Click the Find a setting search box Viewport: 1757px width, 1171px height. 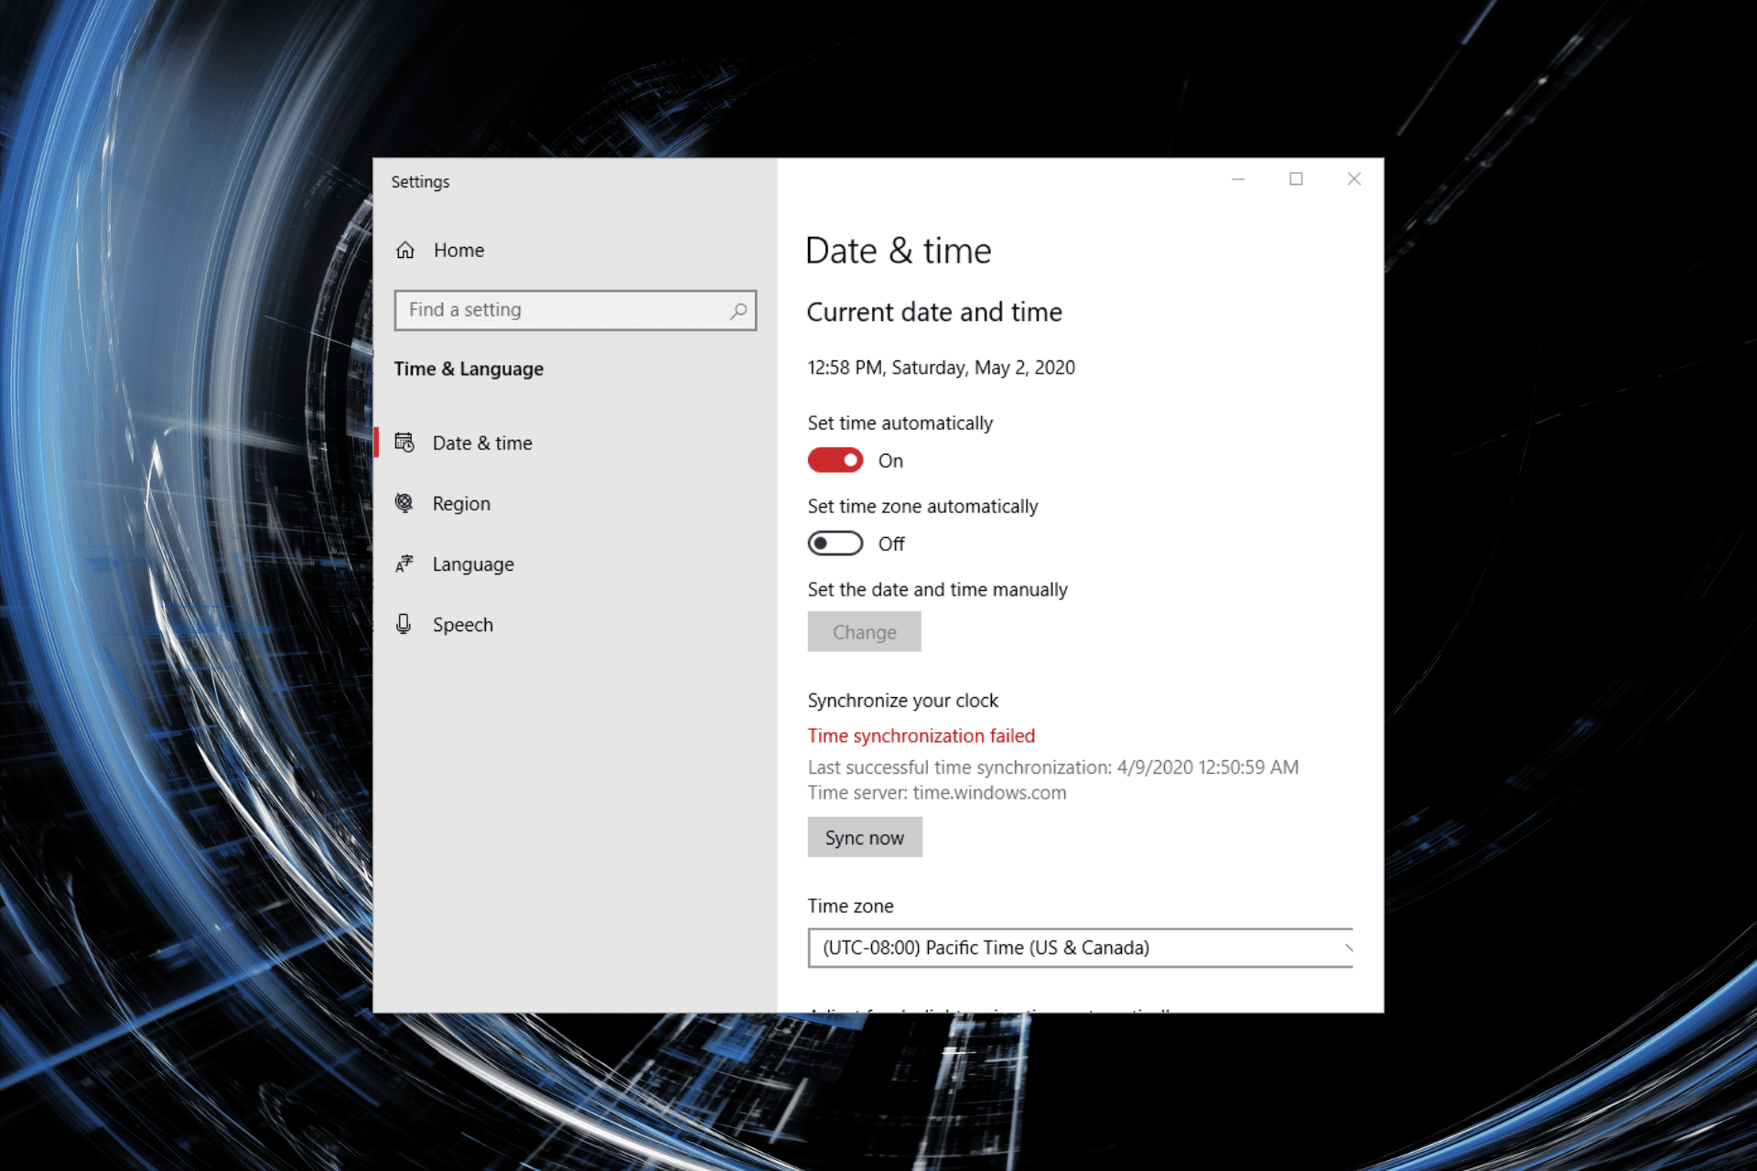pos(563,310)
